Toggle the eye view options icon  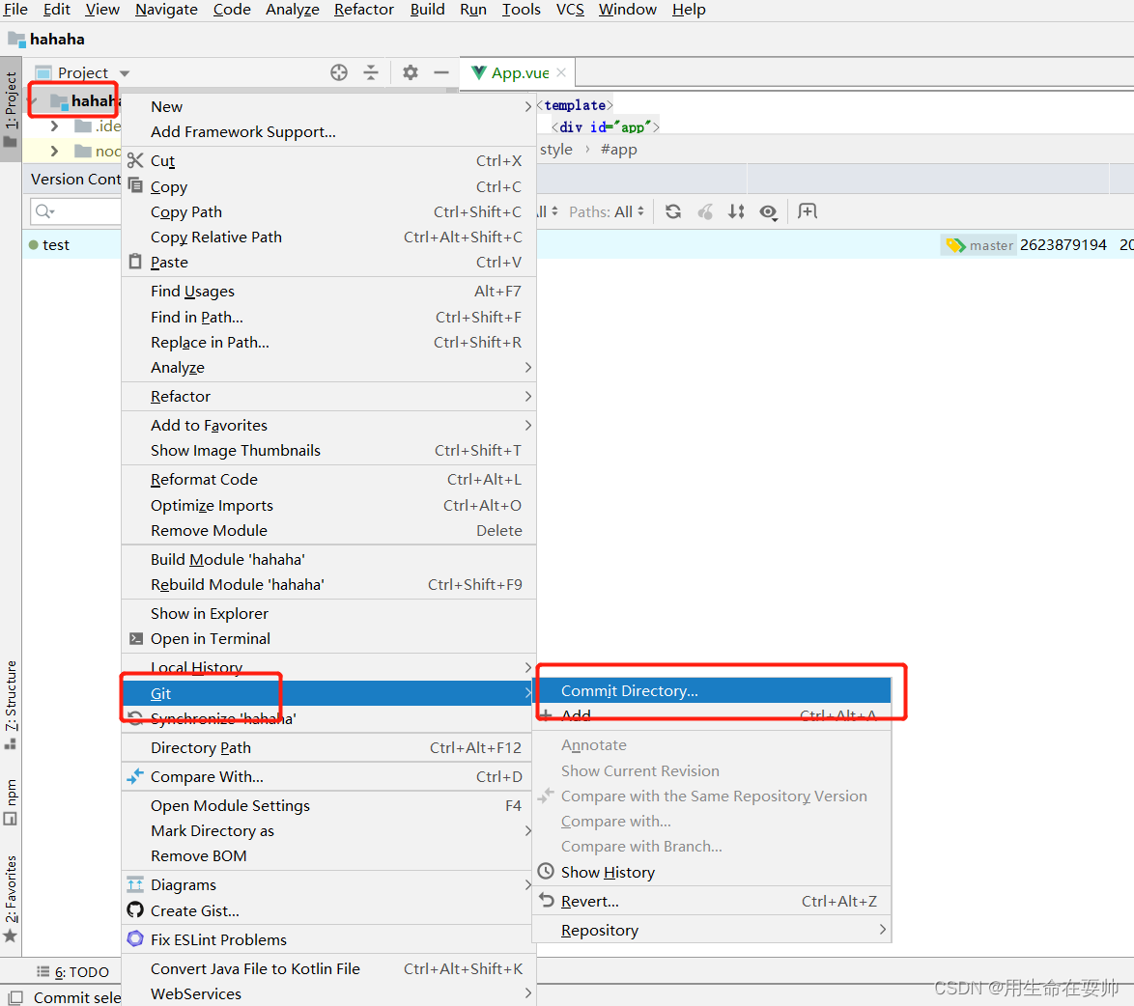[x=768, y=211]
